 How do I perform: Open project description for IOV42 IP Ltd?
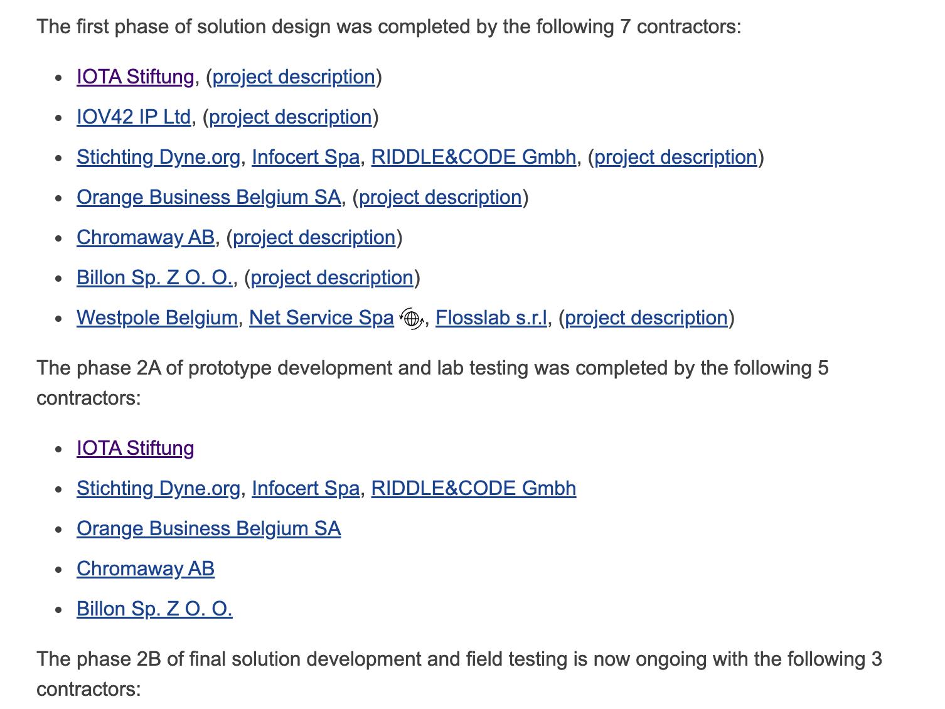click(291, 117)
